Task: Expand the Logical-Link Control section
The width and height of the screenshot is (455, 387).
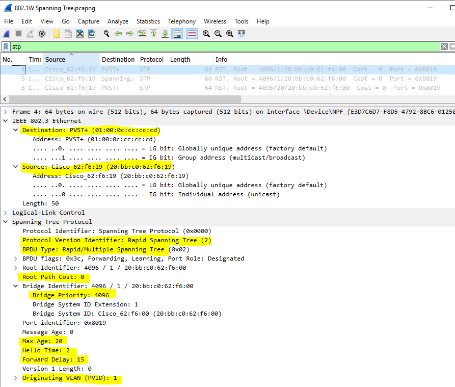Action: point(5,213)
